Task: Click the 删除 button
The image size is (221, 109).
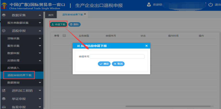Action: coord(74,24)
